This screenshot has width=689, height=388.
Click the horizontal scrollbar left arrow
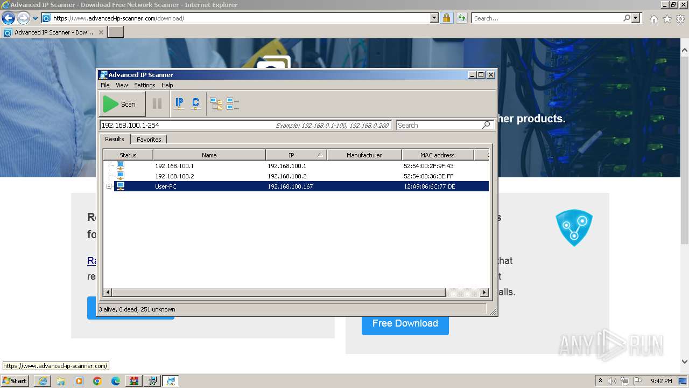(x=108, y=293)
